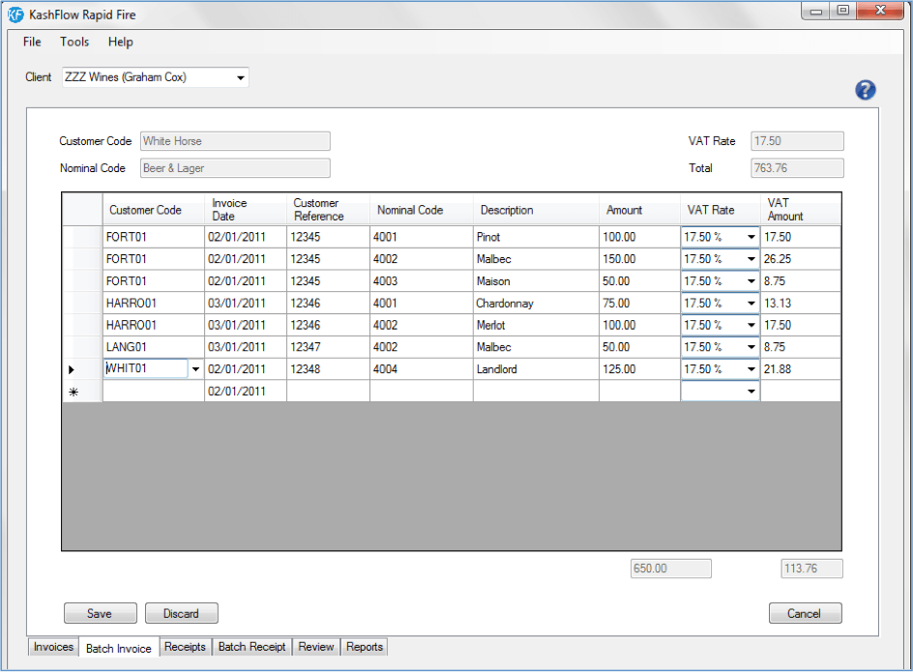Open the Help menu
Screen dimensions: 913x672
click(x=121, y=42)
